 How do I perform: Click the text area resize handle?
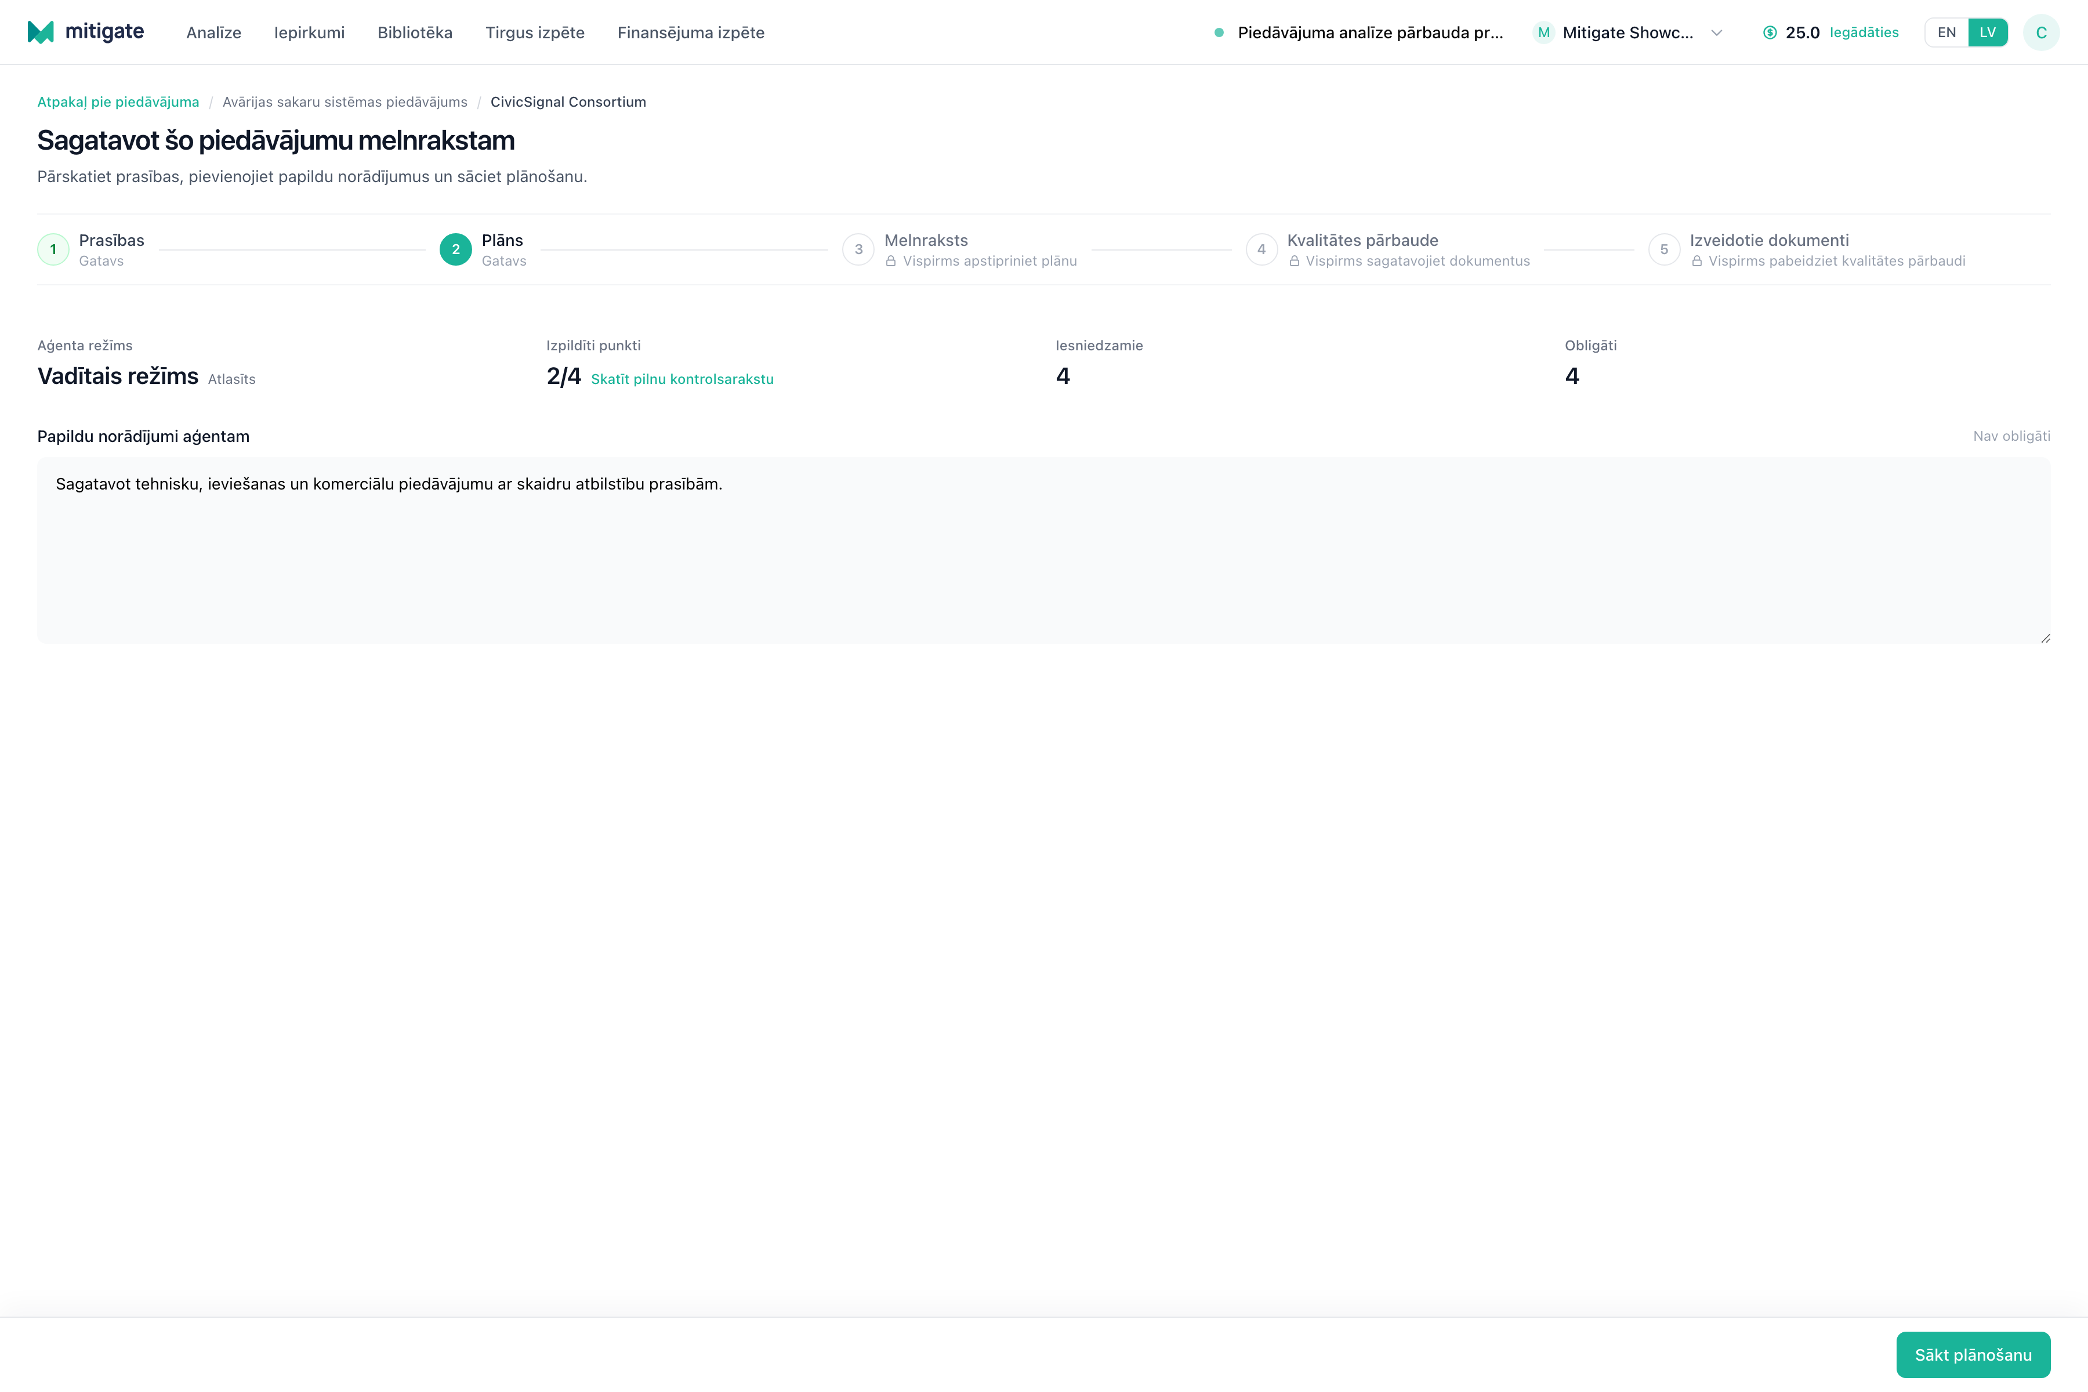(2046, 639)
